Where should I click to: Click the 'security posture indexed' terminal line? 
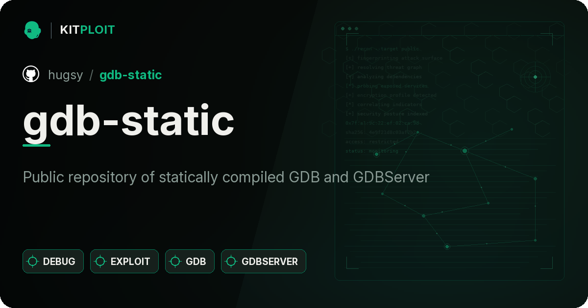coord(387,114)
